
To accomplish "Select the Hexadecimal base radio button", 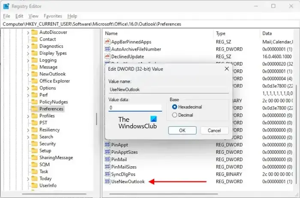I will coord(174,107).
